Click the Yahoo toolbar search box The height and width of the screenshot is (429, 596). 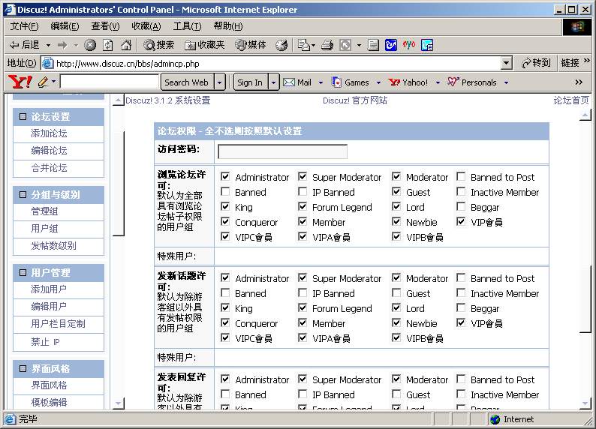[x=110, y=82]
